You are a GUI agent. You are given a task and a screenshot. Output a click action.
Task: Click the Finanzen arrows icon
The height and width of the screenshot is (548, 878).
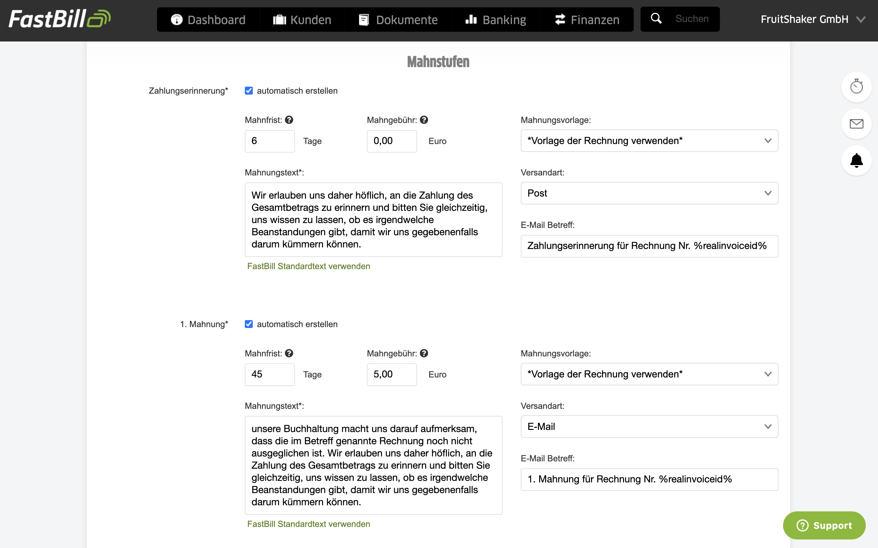coord(560,20)
